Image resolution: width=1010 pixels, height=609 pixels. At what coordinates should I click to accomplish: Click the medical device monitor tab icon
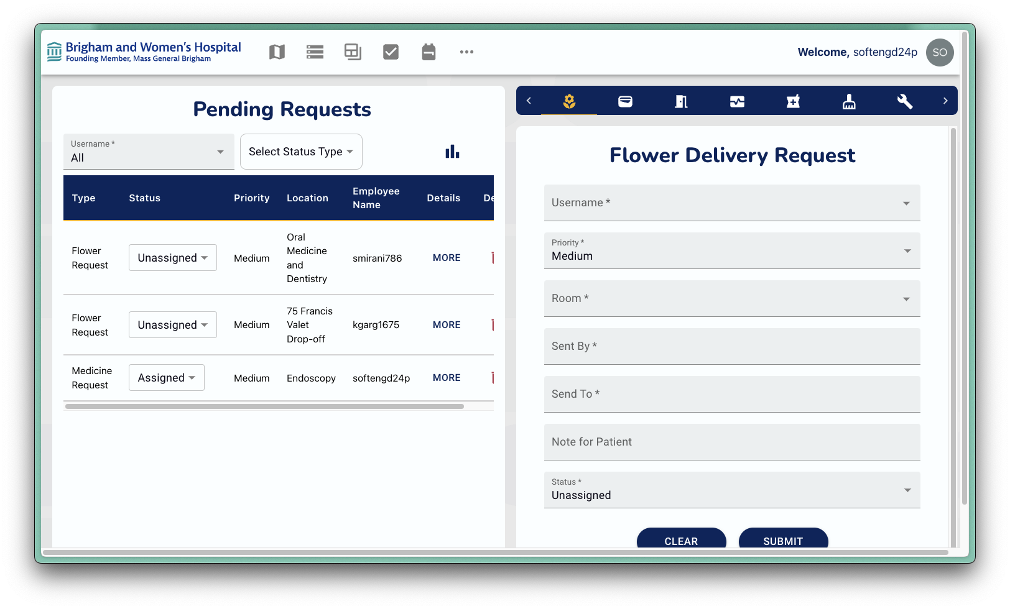(737, 101)
